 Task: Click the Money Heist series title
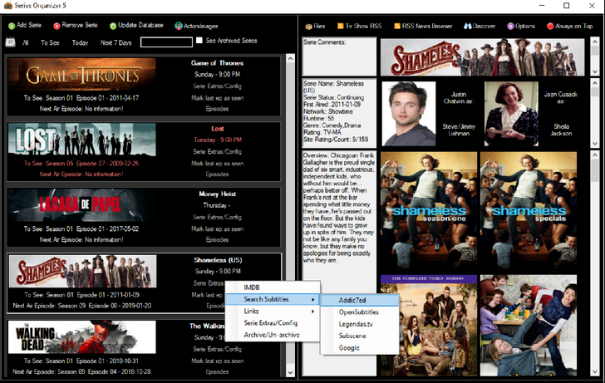tap(217, 194)
